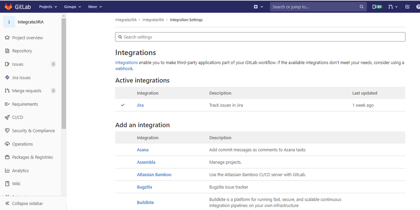Open the plus icon create-new dropdown

pyautogui.click(x=258, y=7)
